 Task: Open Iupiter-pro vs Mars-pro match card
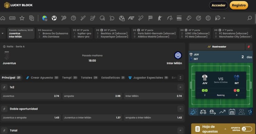[82, 33]
